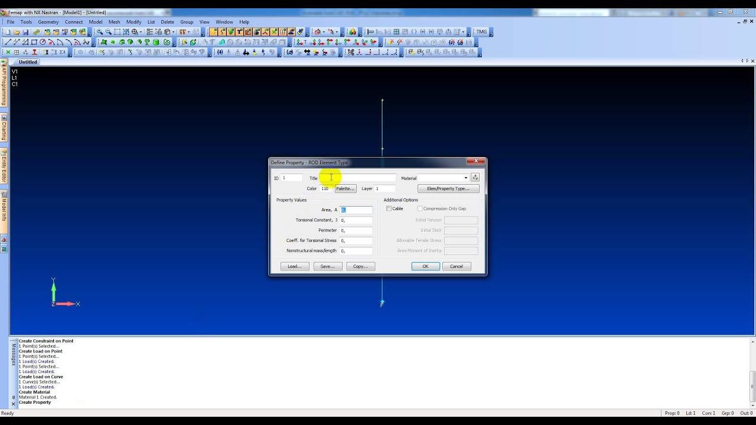Click the material select icon beside Material dropdown

pyautogui.click(x=475, y=178)
